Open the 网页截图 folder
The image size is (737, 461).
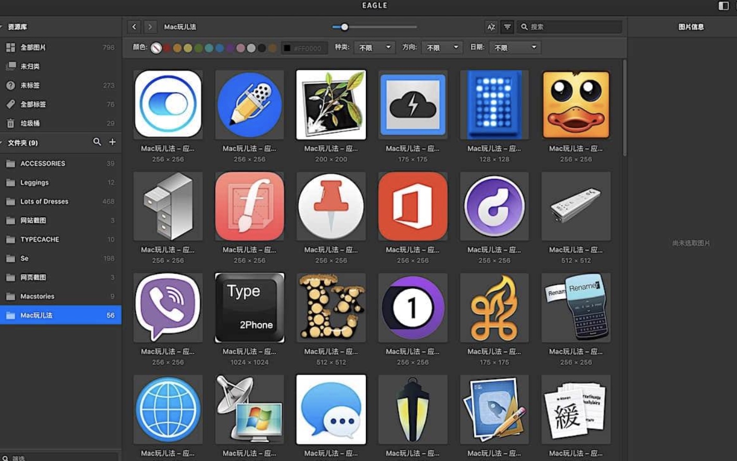[60, 277]
